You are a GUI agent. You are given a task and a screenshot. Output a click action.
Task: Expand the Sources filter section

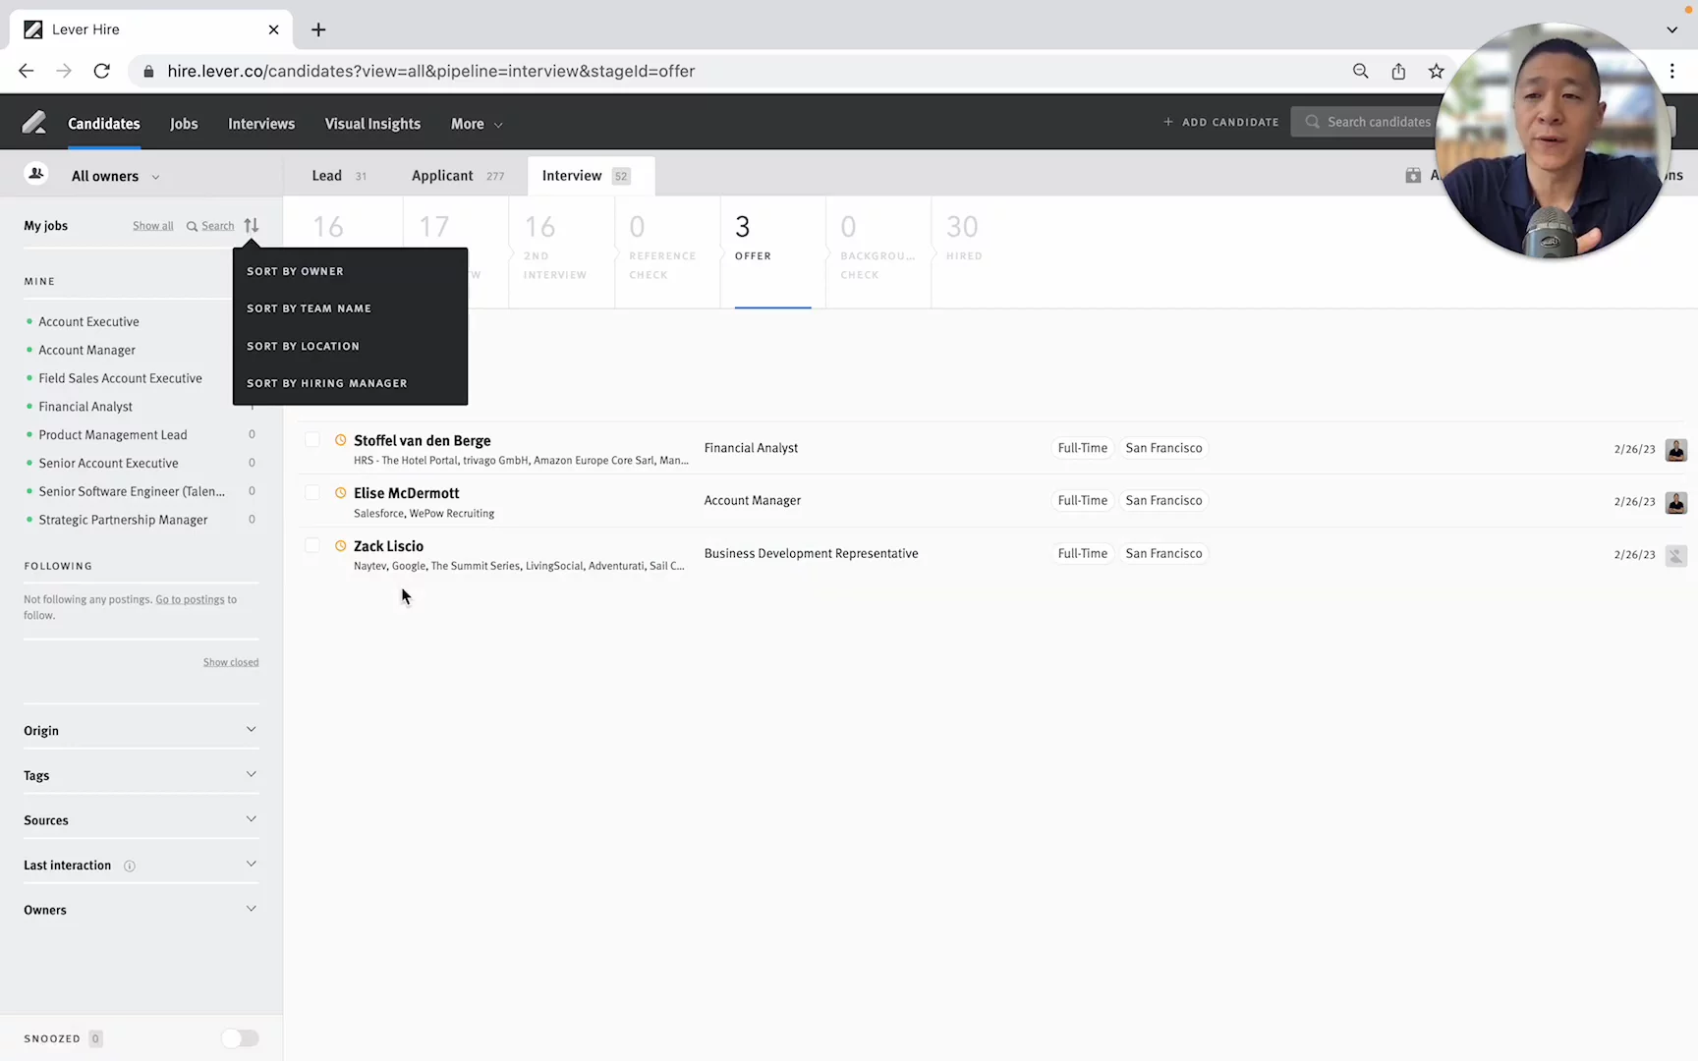[141, 820]
